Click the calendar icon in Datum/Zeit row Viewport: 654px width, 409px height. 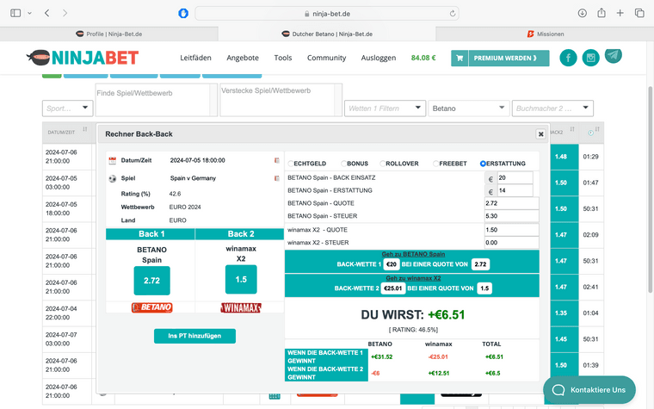(x=112, y=160)
